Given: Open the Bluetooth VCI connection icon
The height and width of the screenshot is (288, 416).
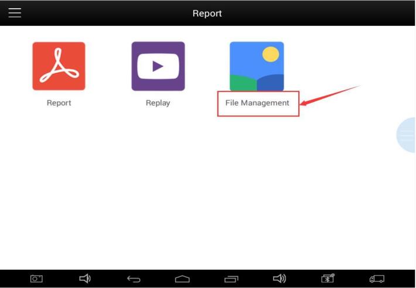Looking at the screenshot, I should [x=328, y=279].
